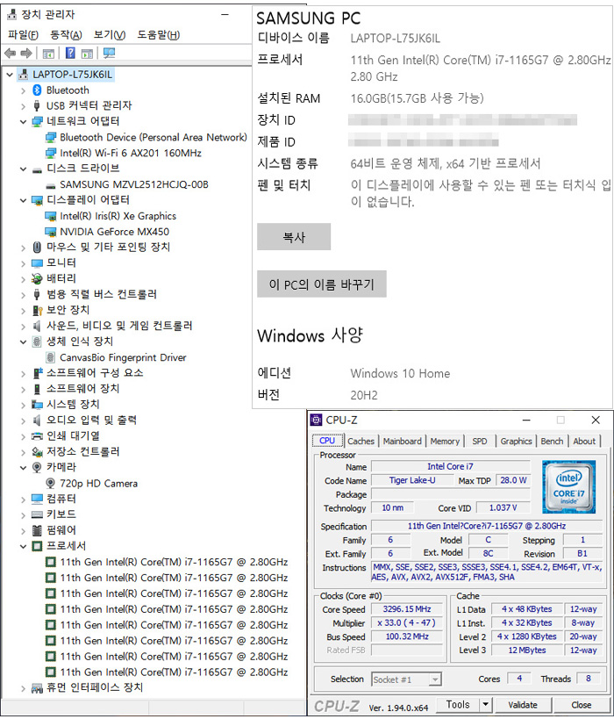Click the forward arrow in Device Manager toolbar
Viewport: 614px width, 719px height.
click(26, 54)
